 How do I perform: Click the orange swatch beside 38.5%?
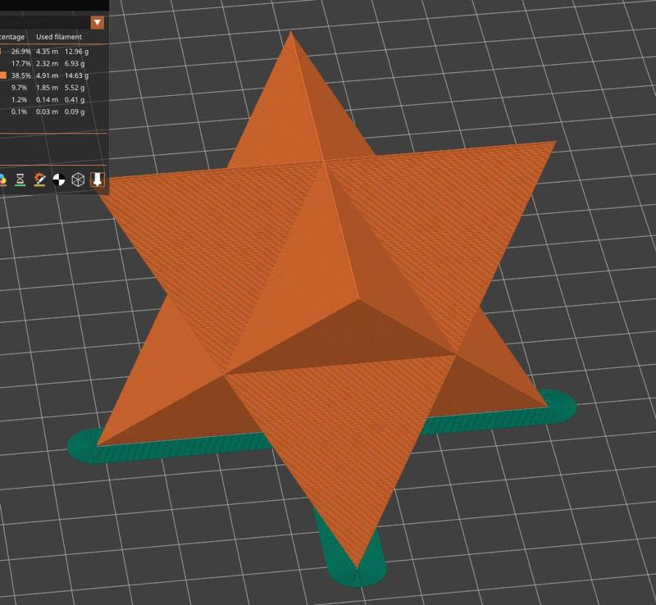(3, 75)
